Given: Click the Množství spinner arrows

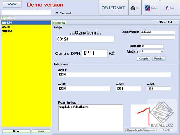Looking at the screenshot, I should 162,51.
